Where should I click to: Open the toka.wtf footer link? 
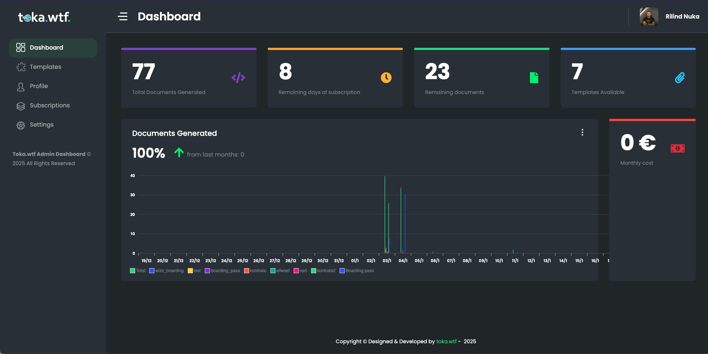[446, 341]
